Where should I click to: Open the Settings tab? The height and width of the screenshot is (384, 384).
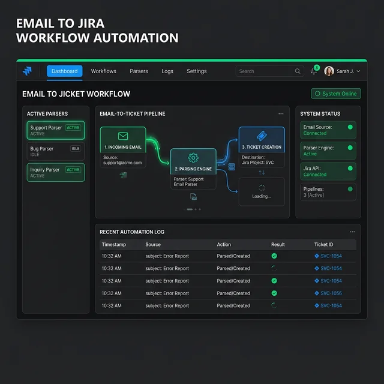(197, 71)
